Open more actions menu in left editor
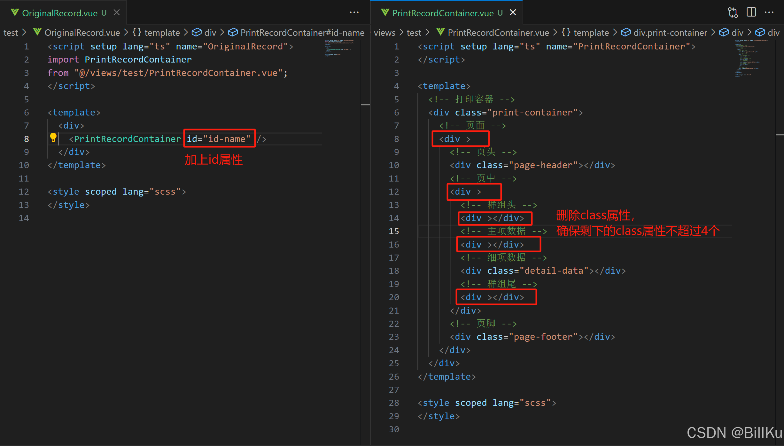784x446 pixels. coord(354,13)
